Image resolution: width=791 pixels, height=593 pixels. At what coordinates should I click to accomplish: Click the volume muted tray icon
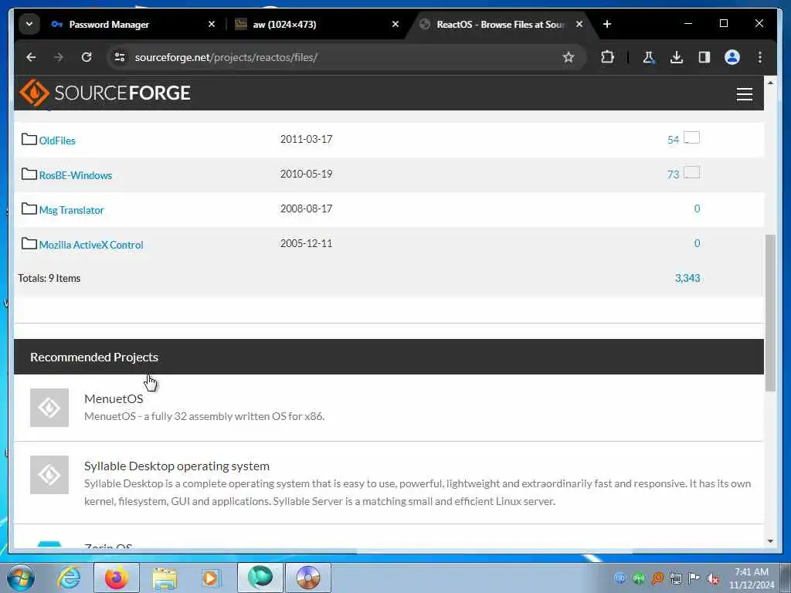point(713,578)
